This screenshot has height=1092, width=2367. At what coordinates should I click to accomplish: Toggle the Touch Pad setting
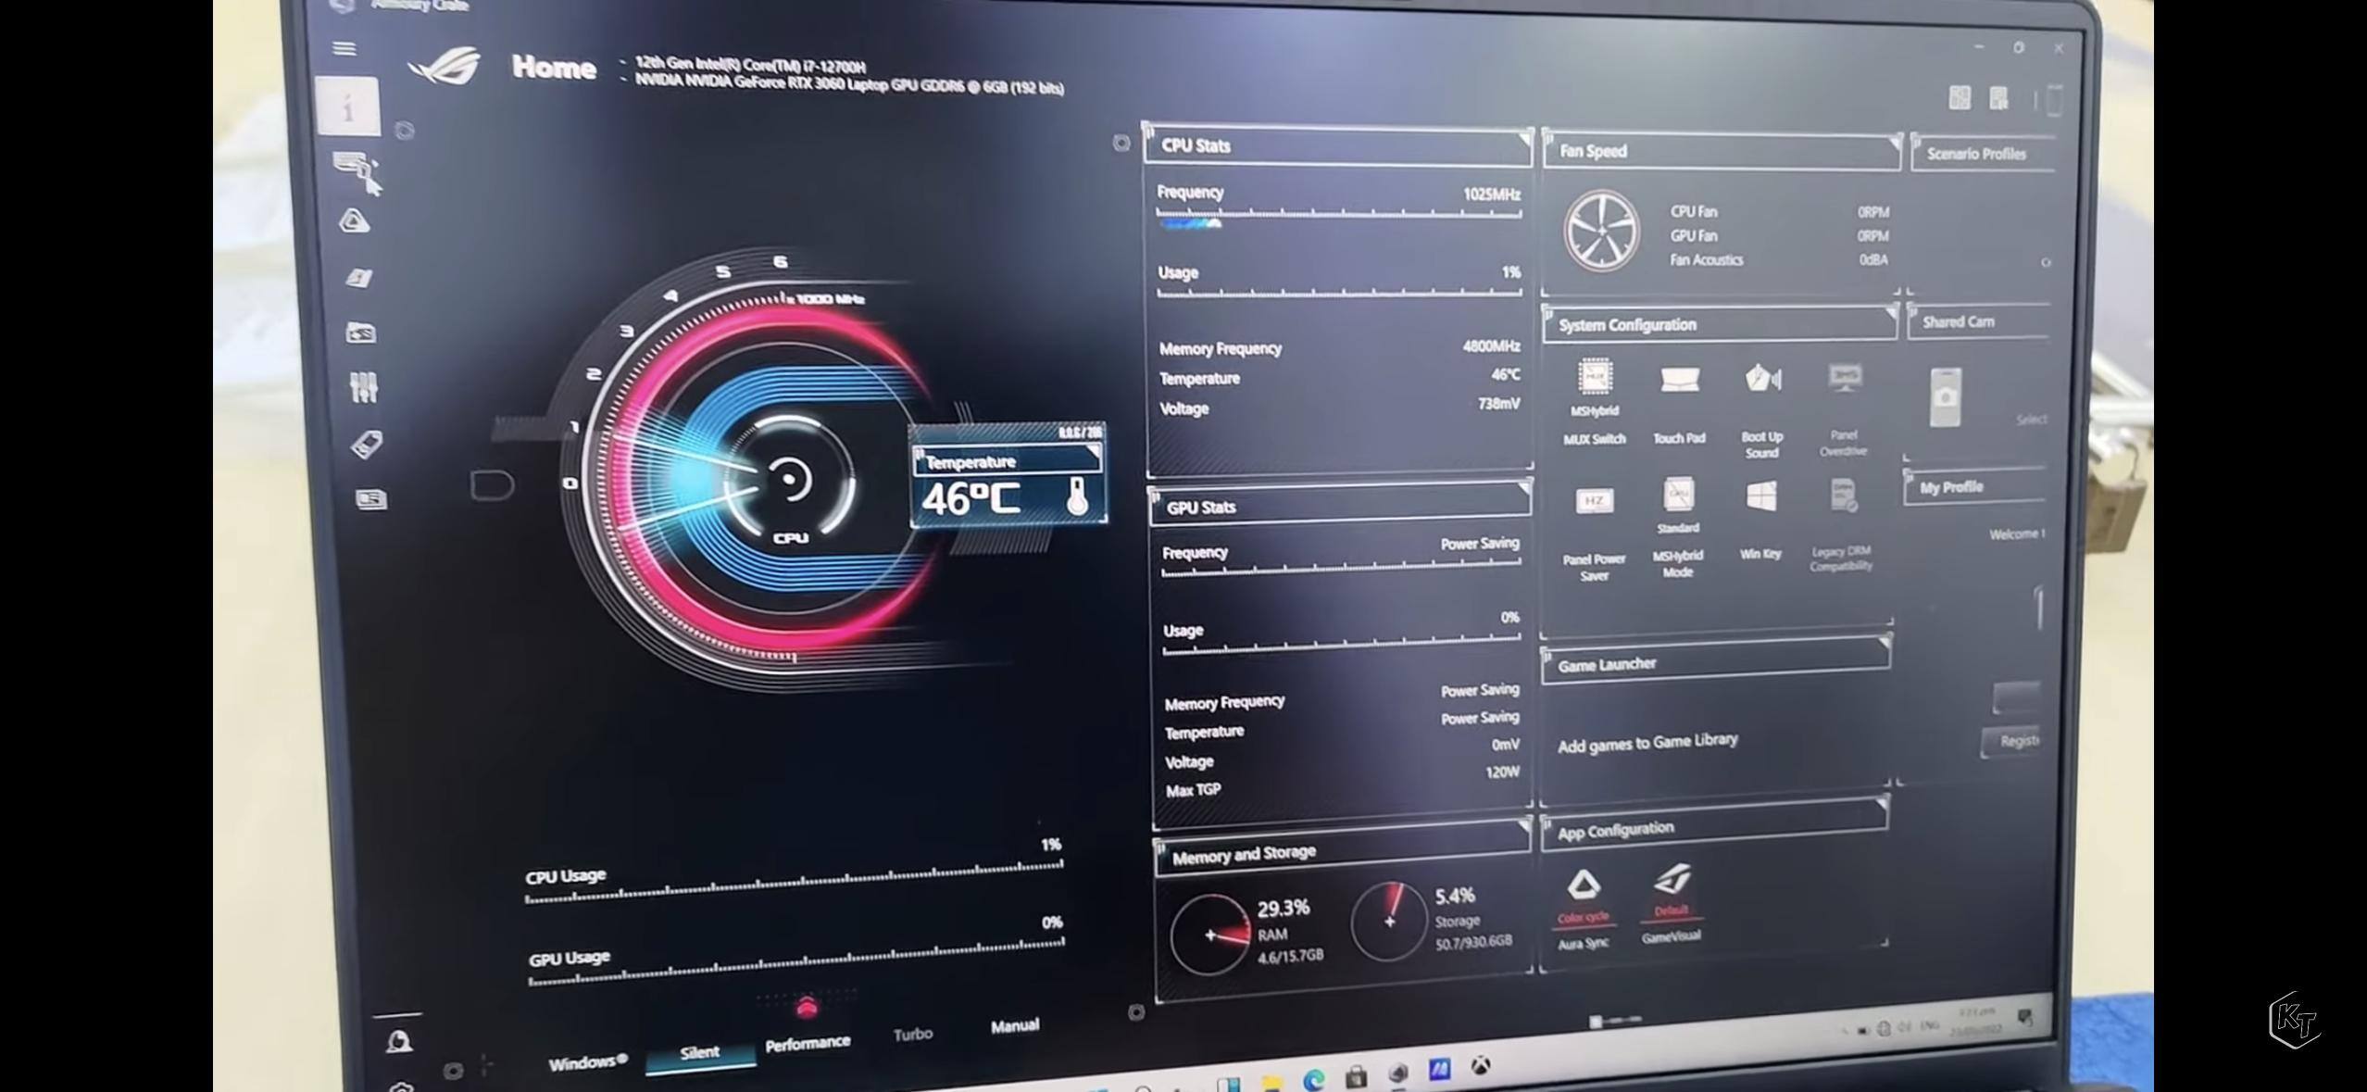pyautogui.click(x=1679, y=380)
